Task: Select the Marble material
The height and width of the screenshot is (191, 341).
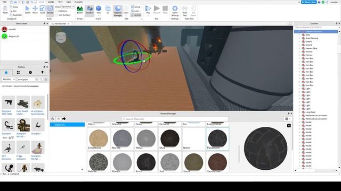Action: tap(122, 139)
